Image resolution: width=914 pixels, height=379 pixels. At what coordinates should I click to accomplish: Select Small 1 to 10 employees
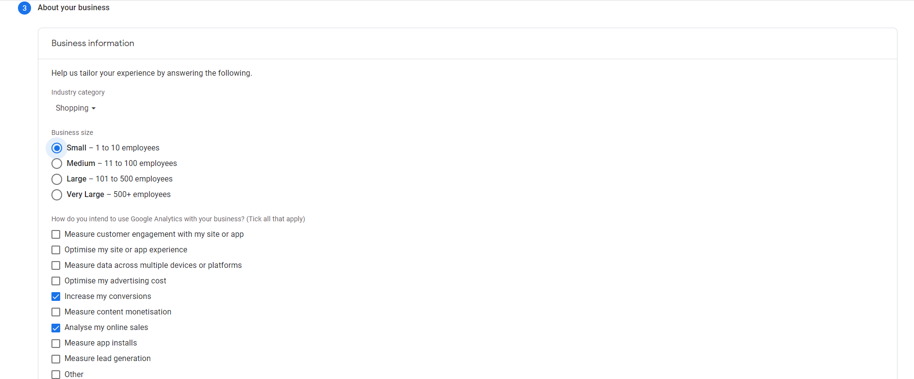click(x=57, y=148)
